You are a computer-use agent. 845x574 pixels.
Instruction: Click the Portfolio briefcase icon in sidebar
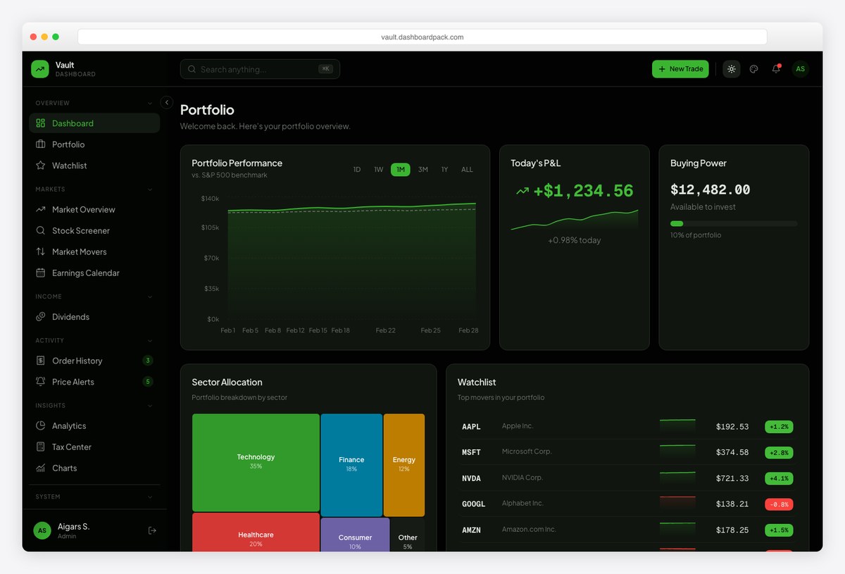click(40, 144)
